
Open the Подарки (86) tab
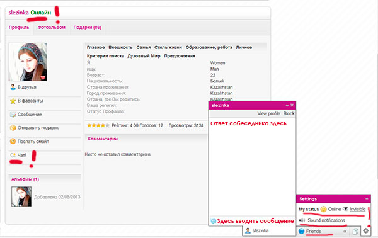tap(88, 28)
